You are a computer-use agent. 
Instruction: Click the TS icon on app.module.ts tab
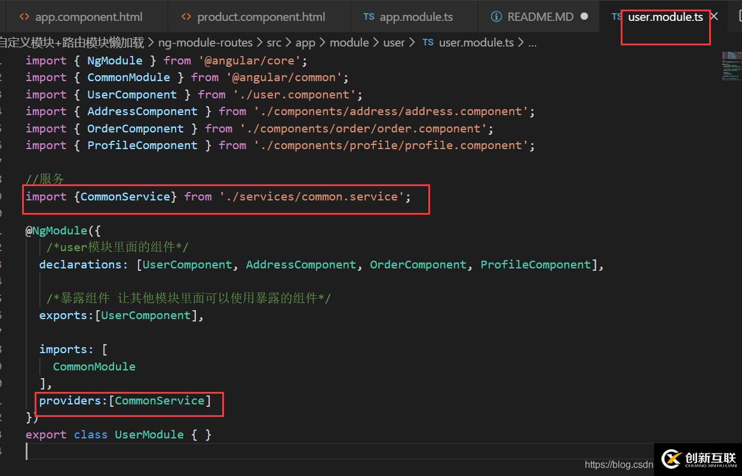coord(369,17)
